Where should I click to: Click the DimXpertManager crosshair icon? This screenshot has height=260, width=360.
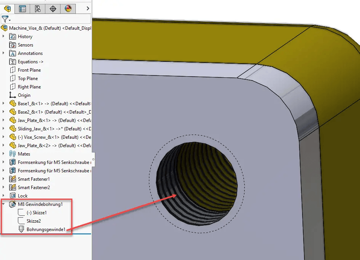click(52, 8)
